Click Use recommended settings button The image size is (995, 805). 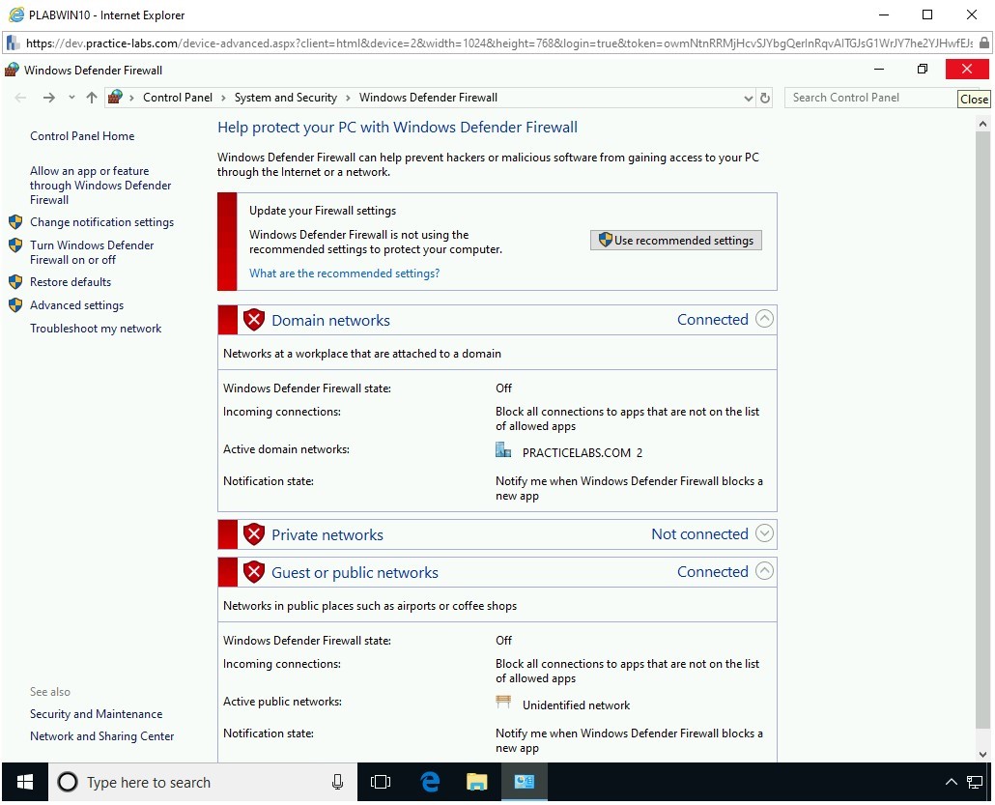pyautogui.click(x=676, y=241)
